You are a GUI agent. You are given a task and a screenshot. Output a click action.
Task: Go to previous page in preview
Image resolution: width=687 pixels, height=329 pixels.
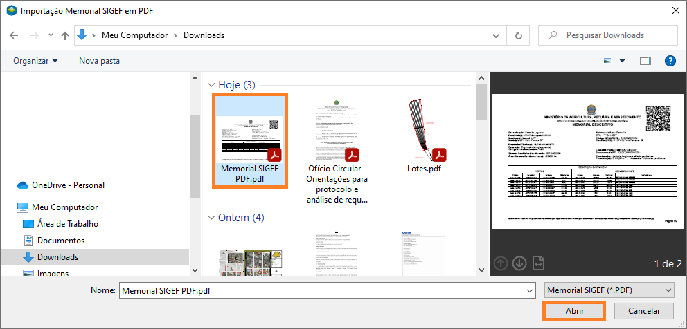[x=501, y=263]
